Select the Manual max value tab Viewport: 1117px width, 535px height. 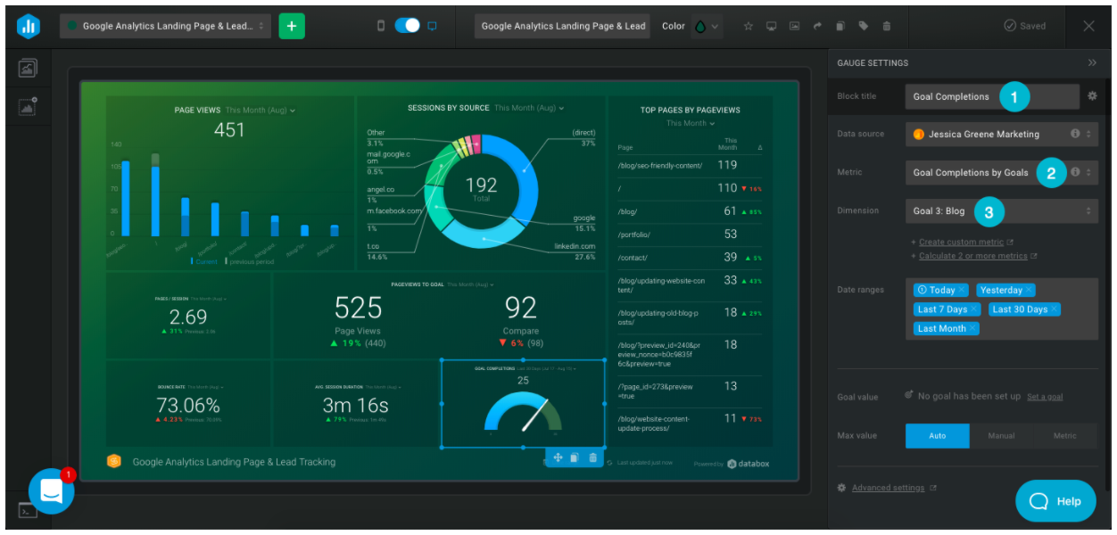[1001, 436]
